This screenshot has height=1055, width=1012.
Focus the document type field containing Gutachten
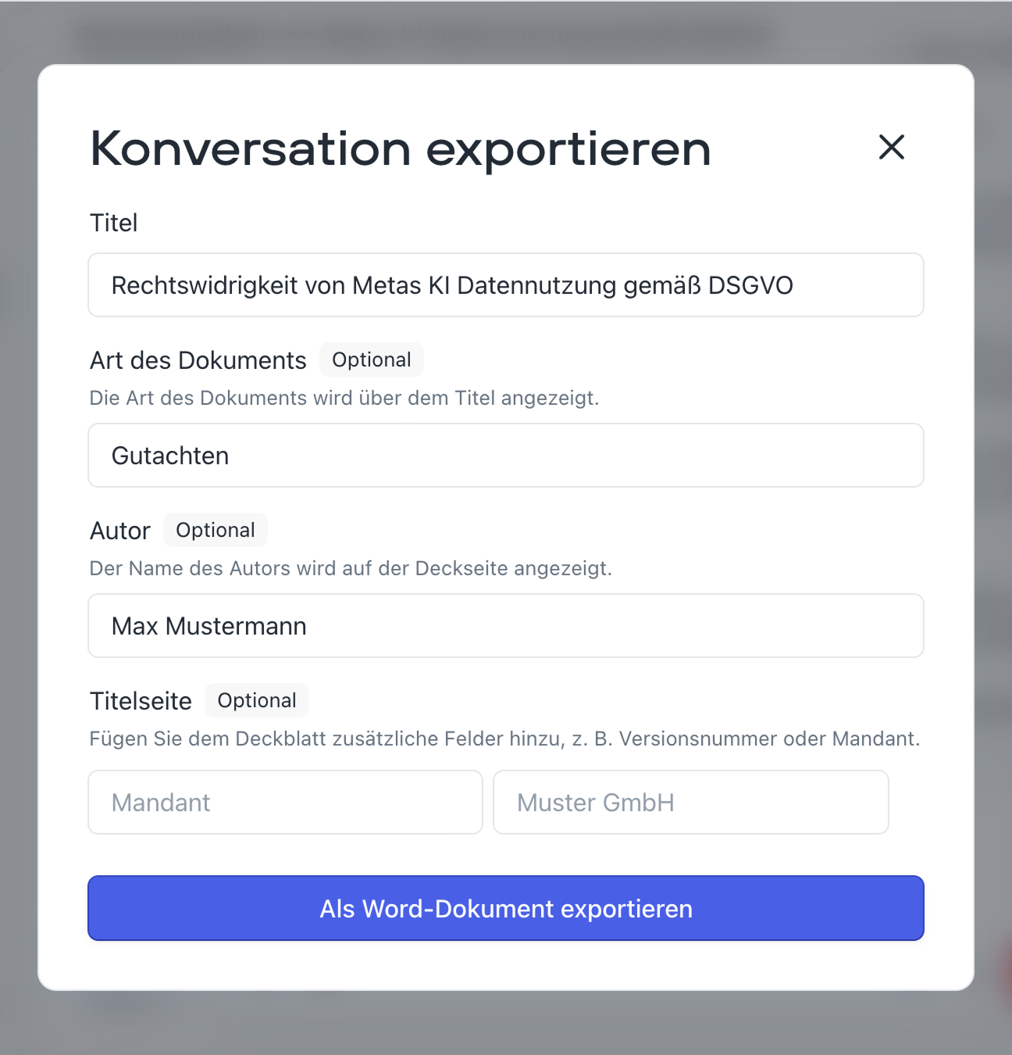coord(505,456)
